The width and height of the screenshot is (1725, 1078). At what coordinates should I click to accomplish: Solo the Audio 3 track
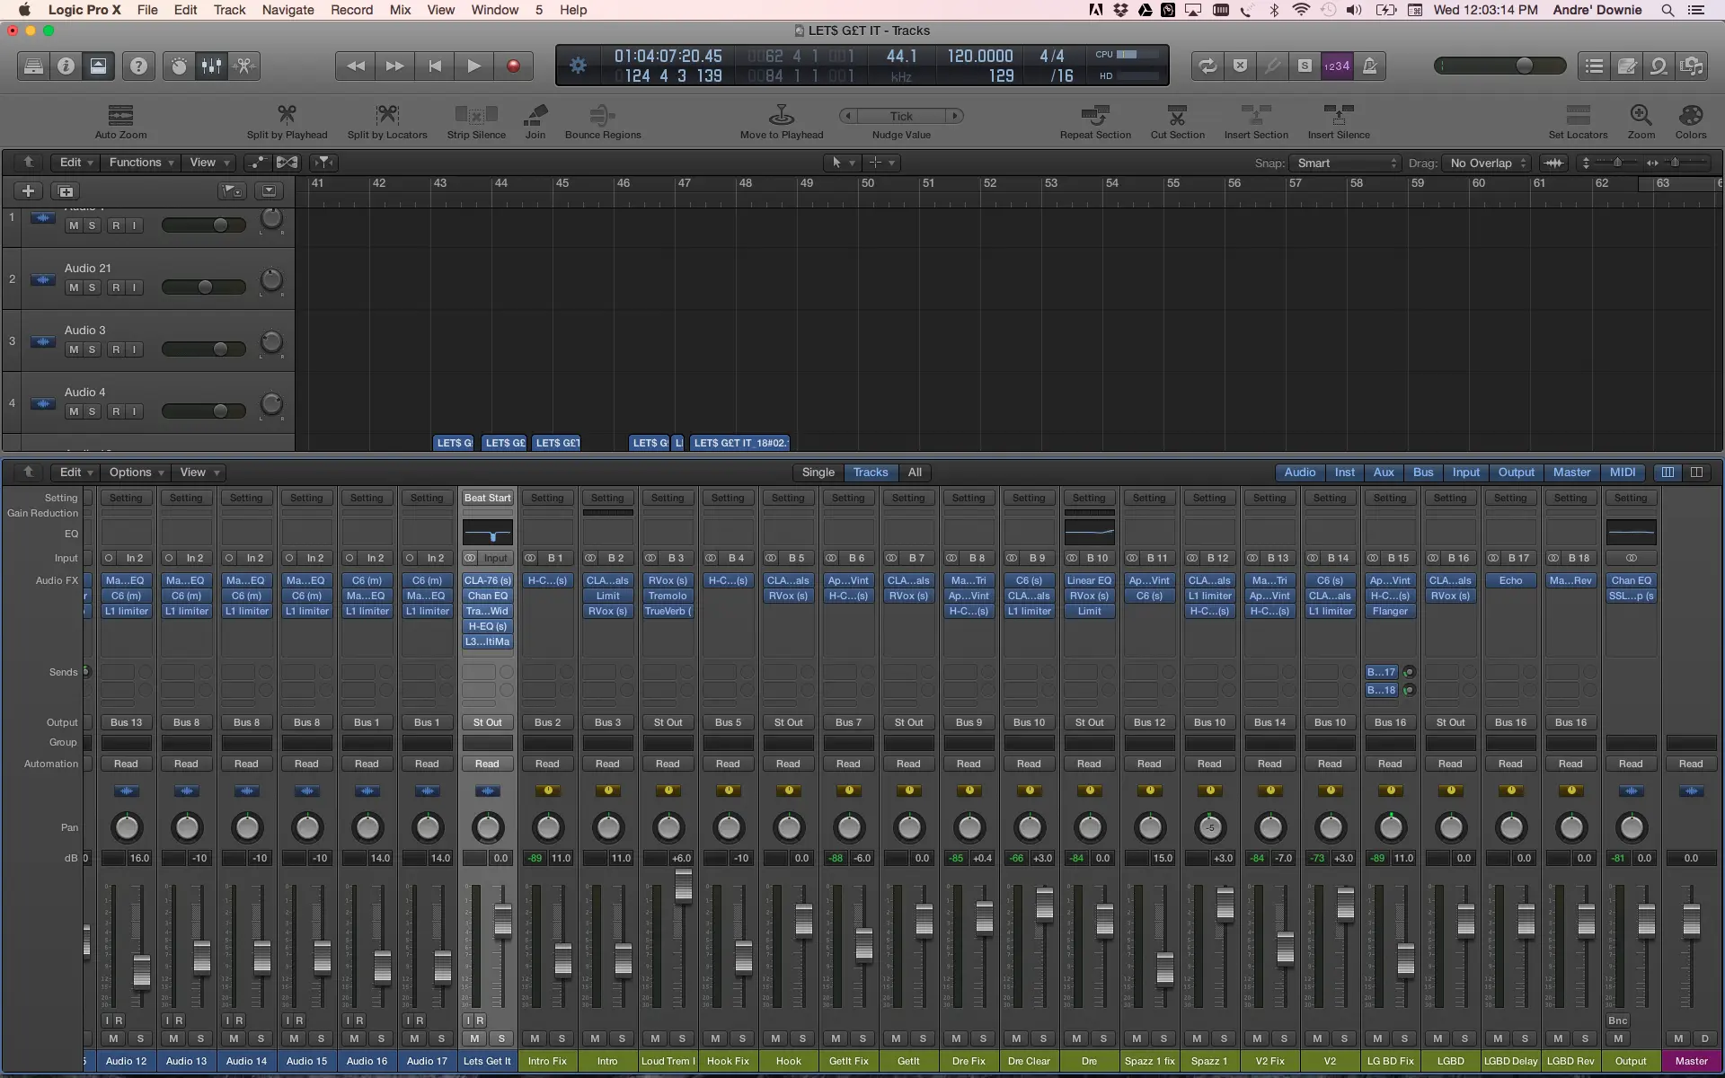(92, 349)
